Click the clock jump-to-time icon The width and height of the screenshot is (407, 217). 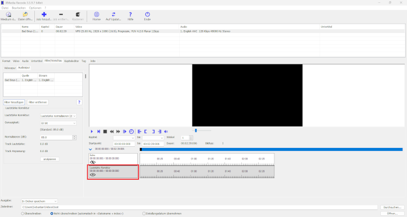(131, 132)
